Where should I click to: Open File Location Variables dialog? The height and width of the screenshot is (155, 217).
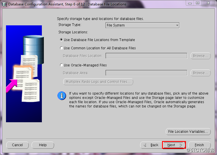coord(188,131)
